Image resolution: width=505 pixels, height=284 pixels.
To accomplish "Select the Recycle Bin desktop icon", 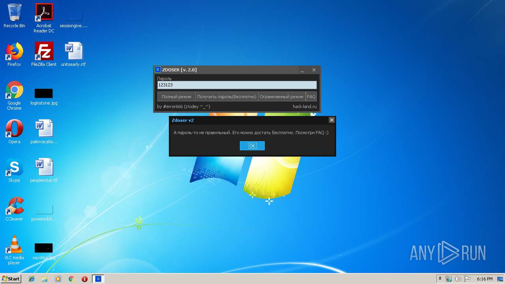I will pos(14,16).
